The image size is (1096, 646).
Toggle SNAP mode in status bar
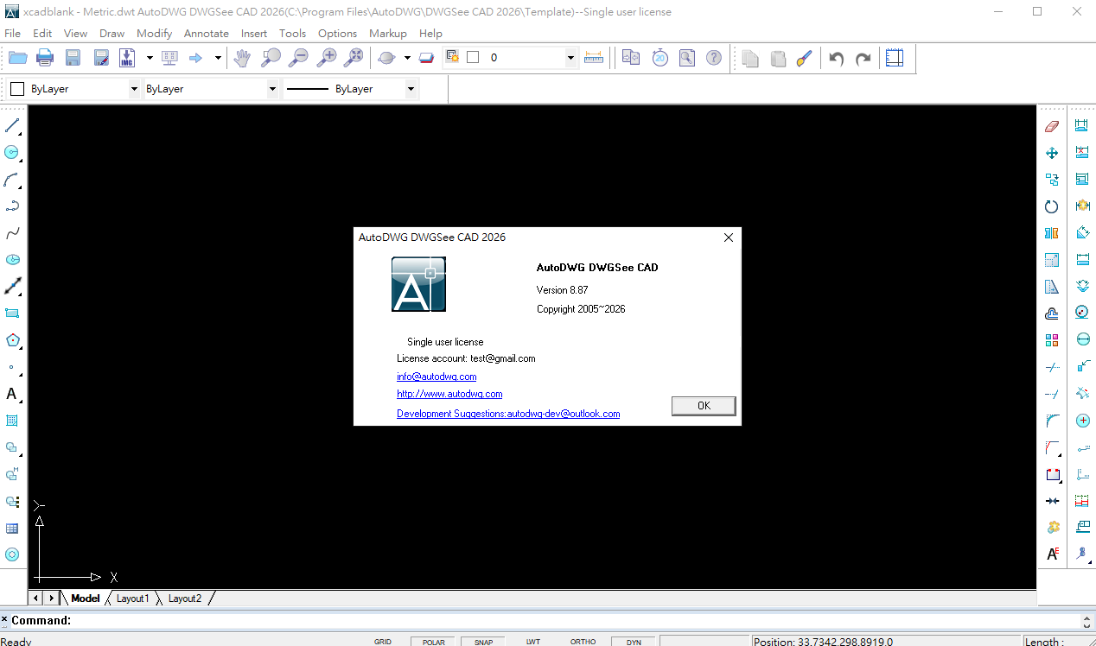tap(483, 642)
